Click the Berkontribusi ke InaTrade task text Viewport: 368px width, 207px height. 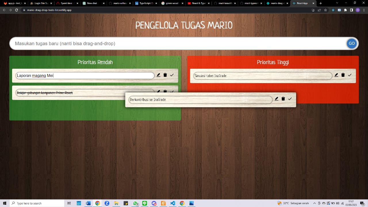point(148,100)
